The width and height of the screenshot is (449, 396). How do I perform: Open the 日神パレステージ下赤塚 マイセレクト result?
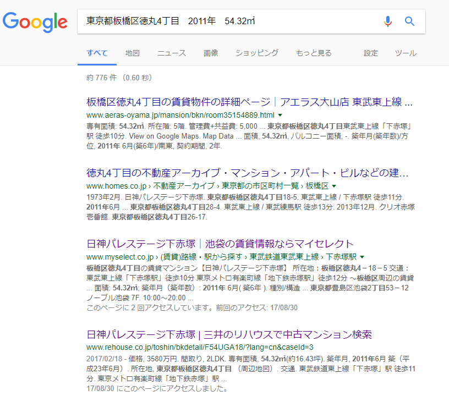tap(220, 244)
